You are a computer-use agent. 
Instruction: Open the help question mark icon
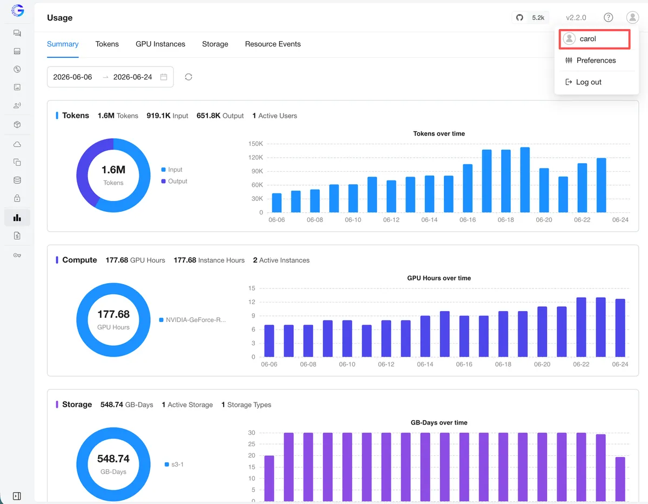[x=609, y=17]
